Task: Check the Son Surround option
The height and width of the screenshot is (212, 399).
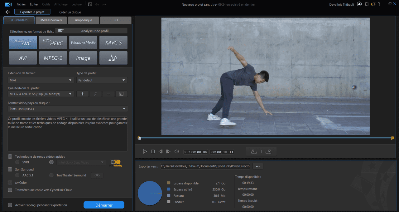Action: [10, 169]
